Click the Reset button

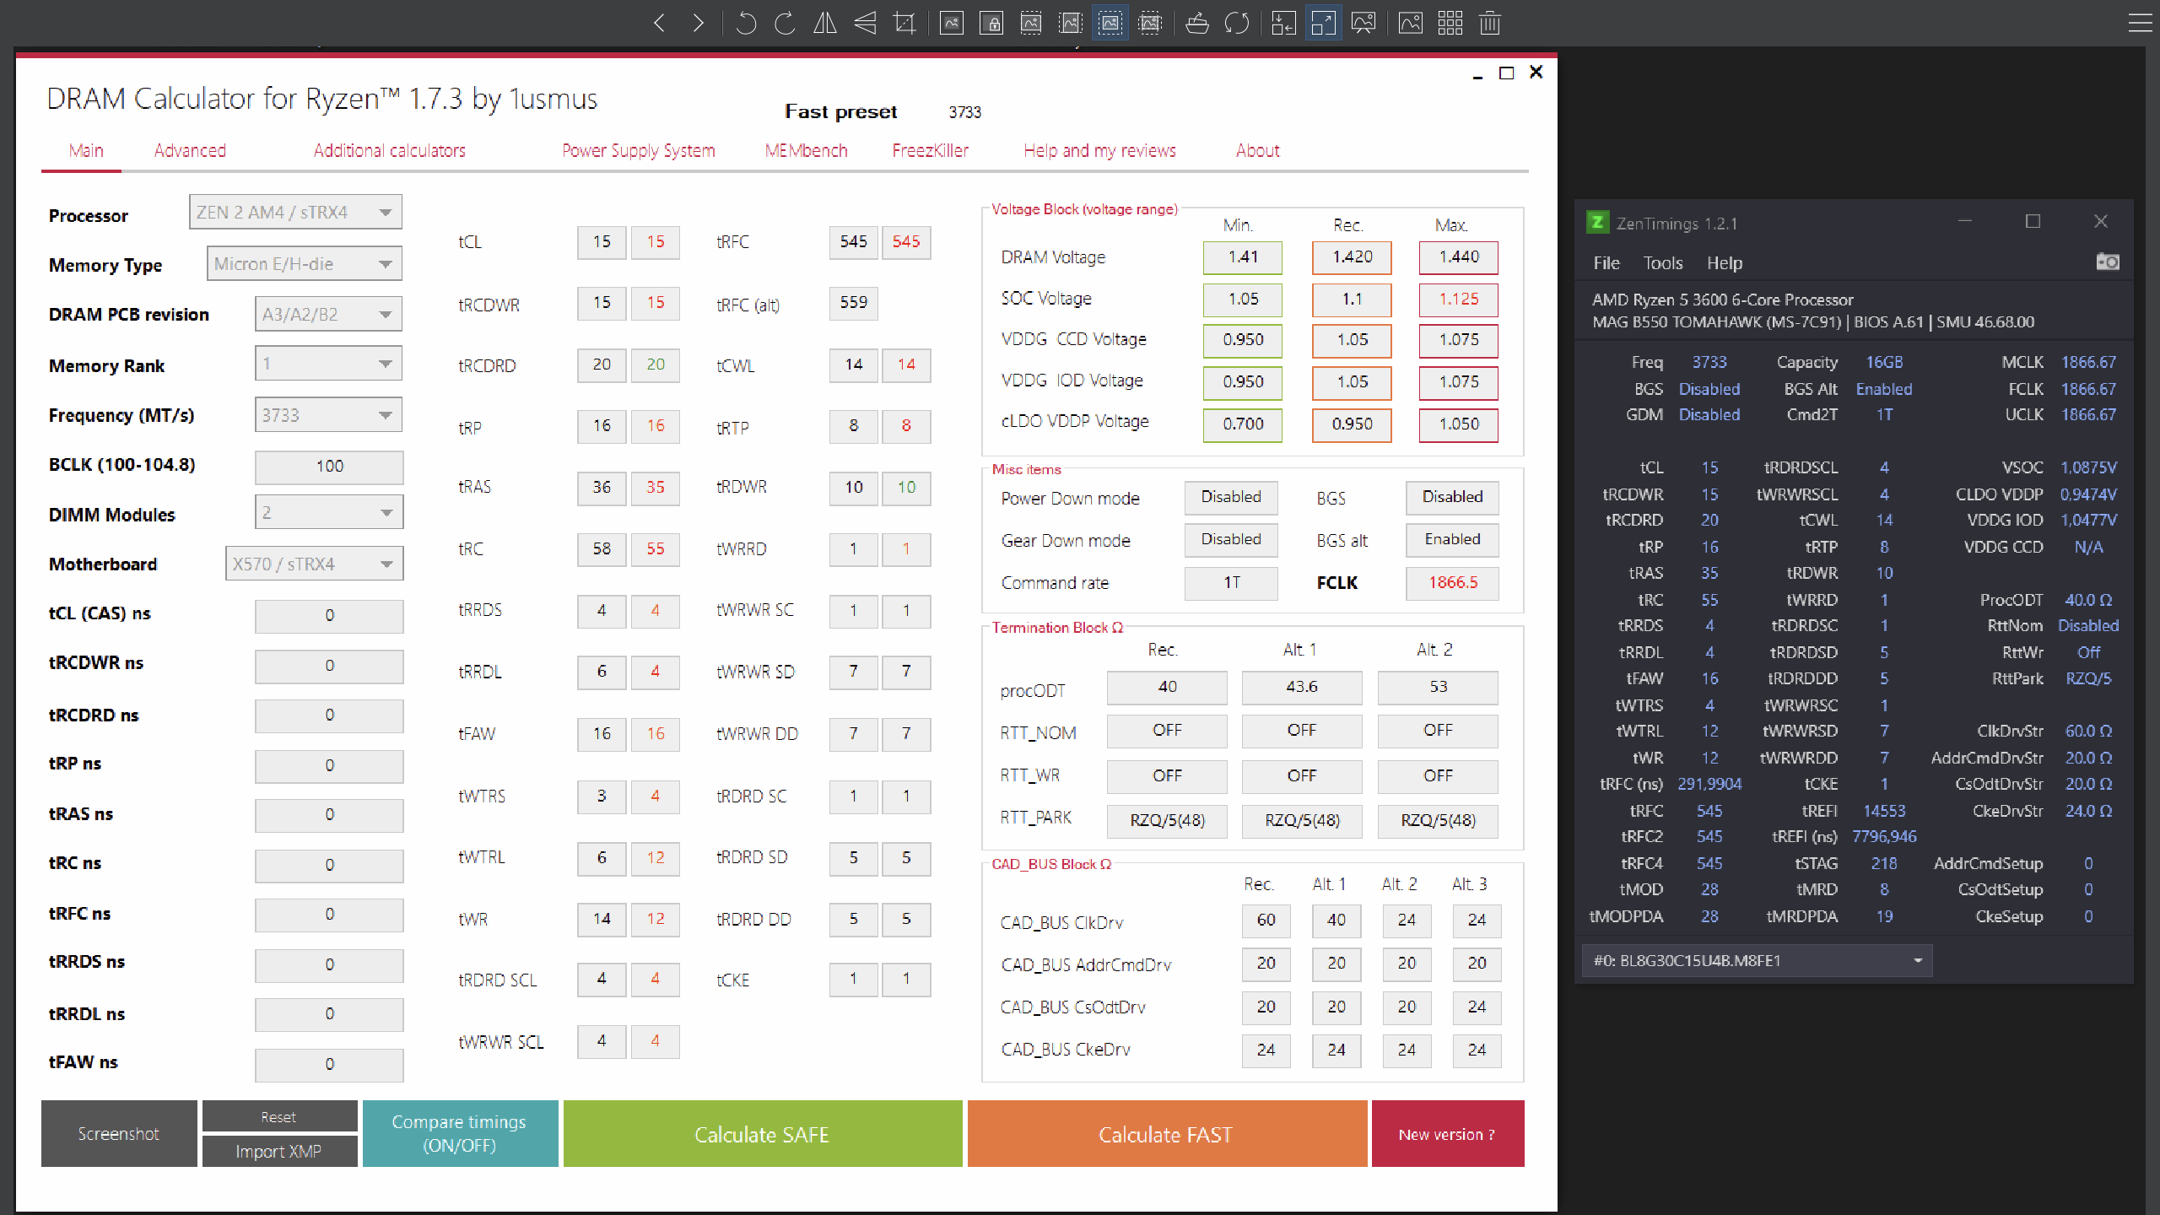pos(279,1116)
